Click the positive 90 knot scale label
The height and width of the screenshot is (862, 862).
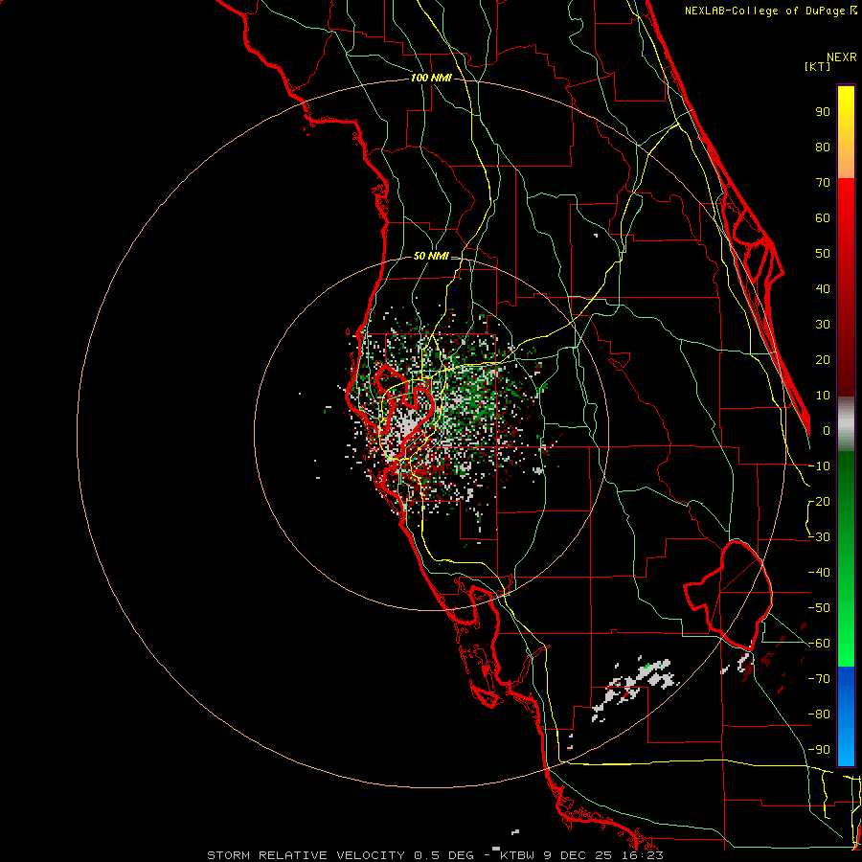823,112
